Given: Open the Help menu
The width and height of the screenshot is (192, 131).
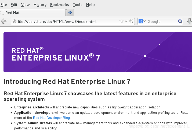Looking at the screenshot, I should coord(90,5).
